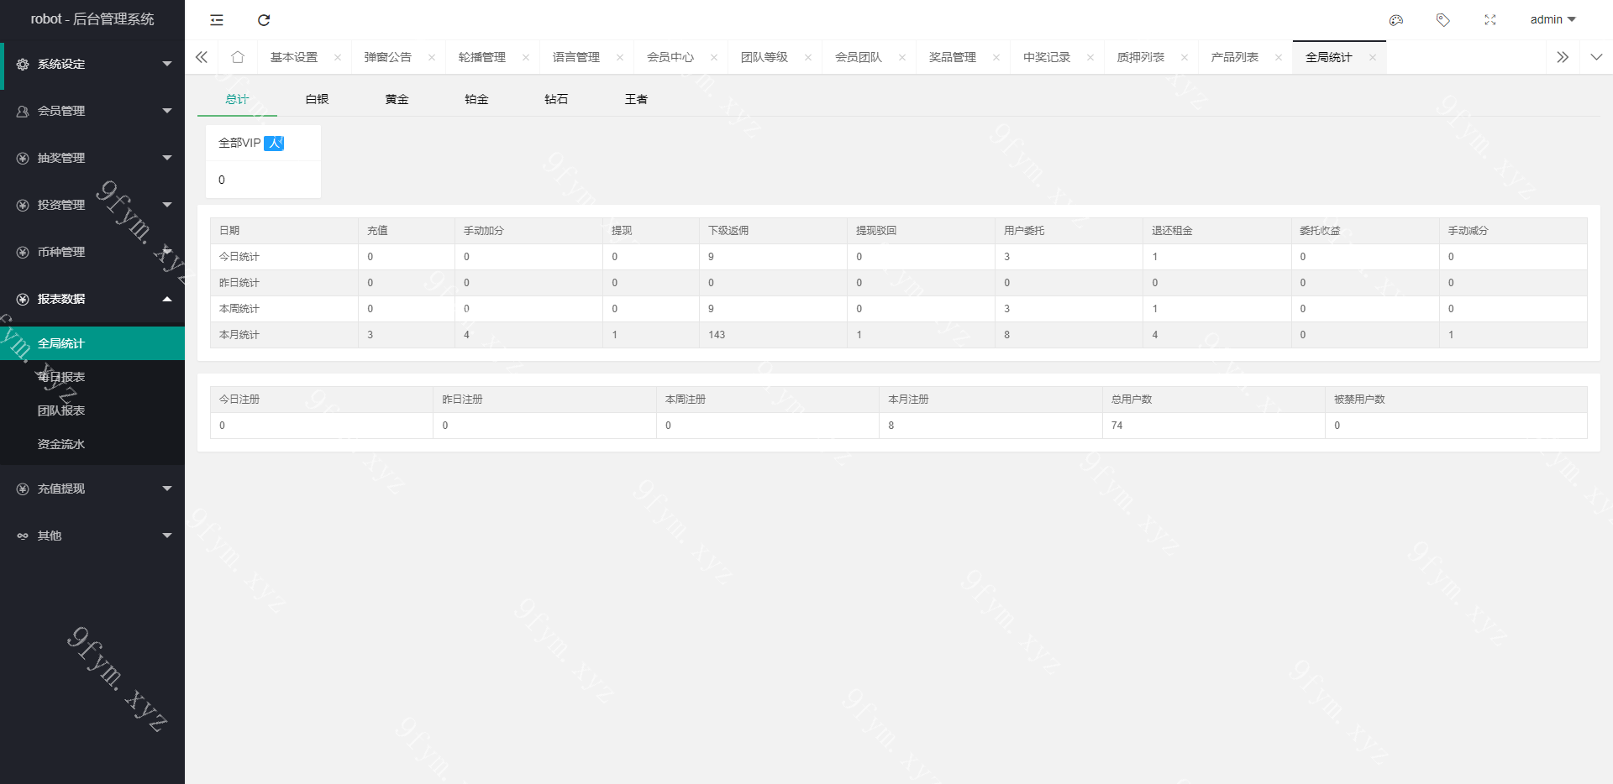Switch to 弹窗公告 tab
Image resolution: width=1613 pixels, height=784 pixels.
click(x=388, y=57)
